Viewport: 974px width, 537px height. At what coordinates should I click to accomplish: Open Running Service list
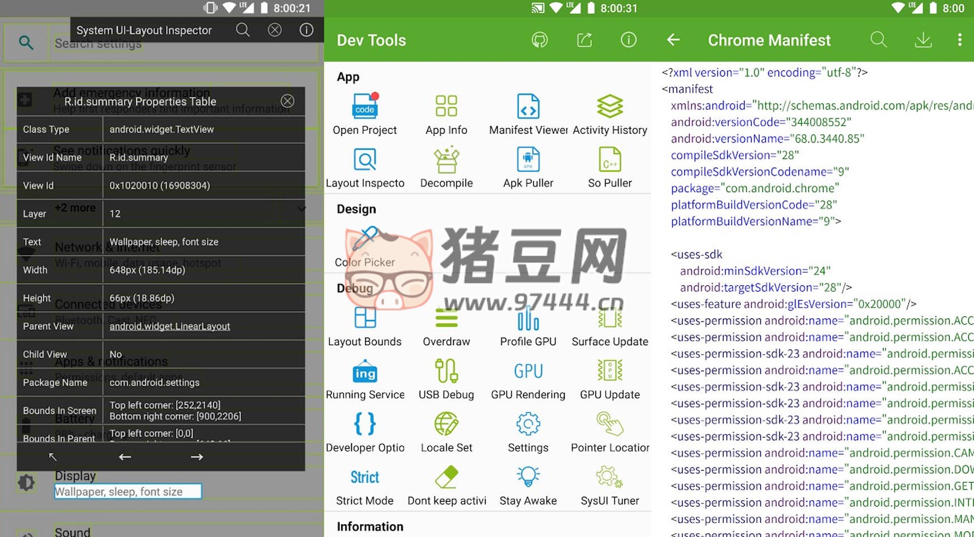[x=364, y=380]
